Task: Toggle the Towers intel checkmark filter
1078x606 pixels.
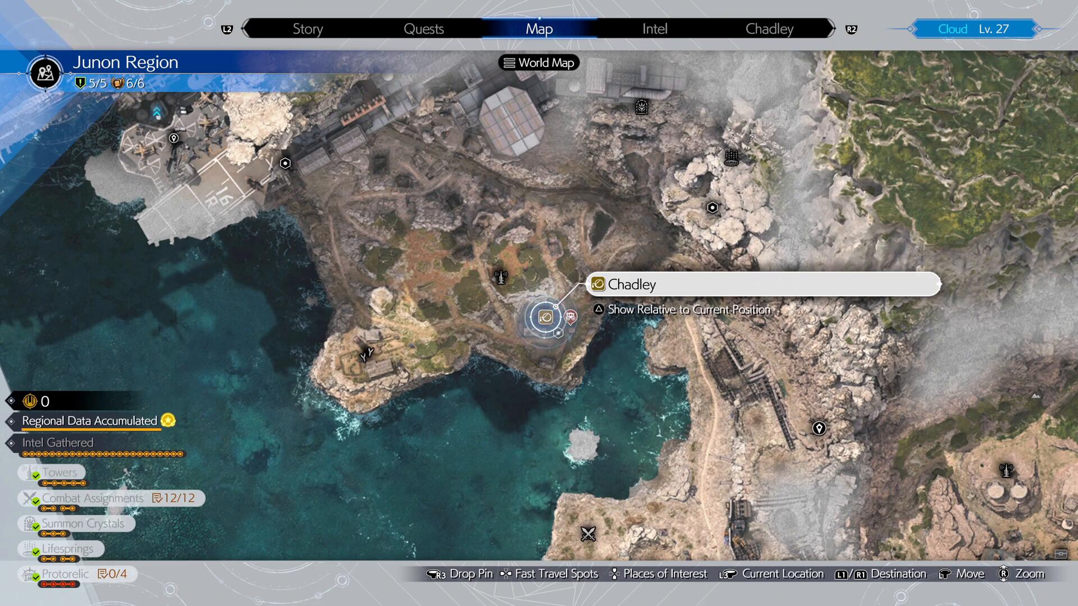Action: 36,475
